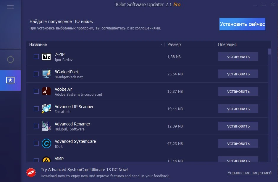Click the Advanced IP Scanner icon
Screen dimensions: 278x182
(46, 109)
